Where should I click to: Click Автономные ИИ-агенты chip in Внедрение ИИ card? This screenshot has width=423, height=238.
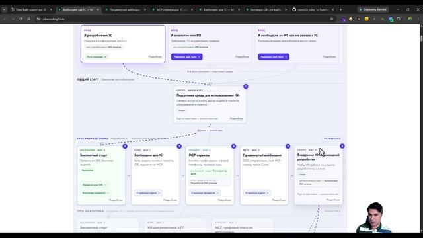[x=319, y=182]
